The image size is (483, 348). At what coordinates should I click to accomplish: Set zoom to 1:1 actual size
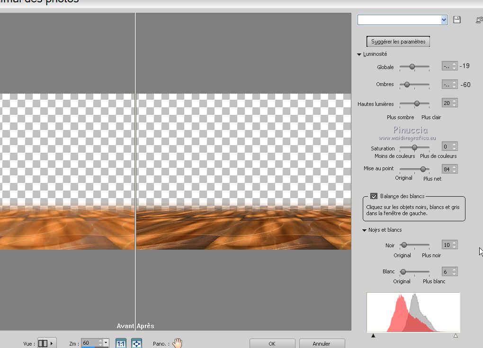(x=121, y=343)
